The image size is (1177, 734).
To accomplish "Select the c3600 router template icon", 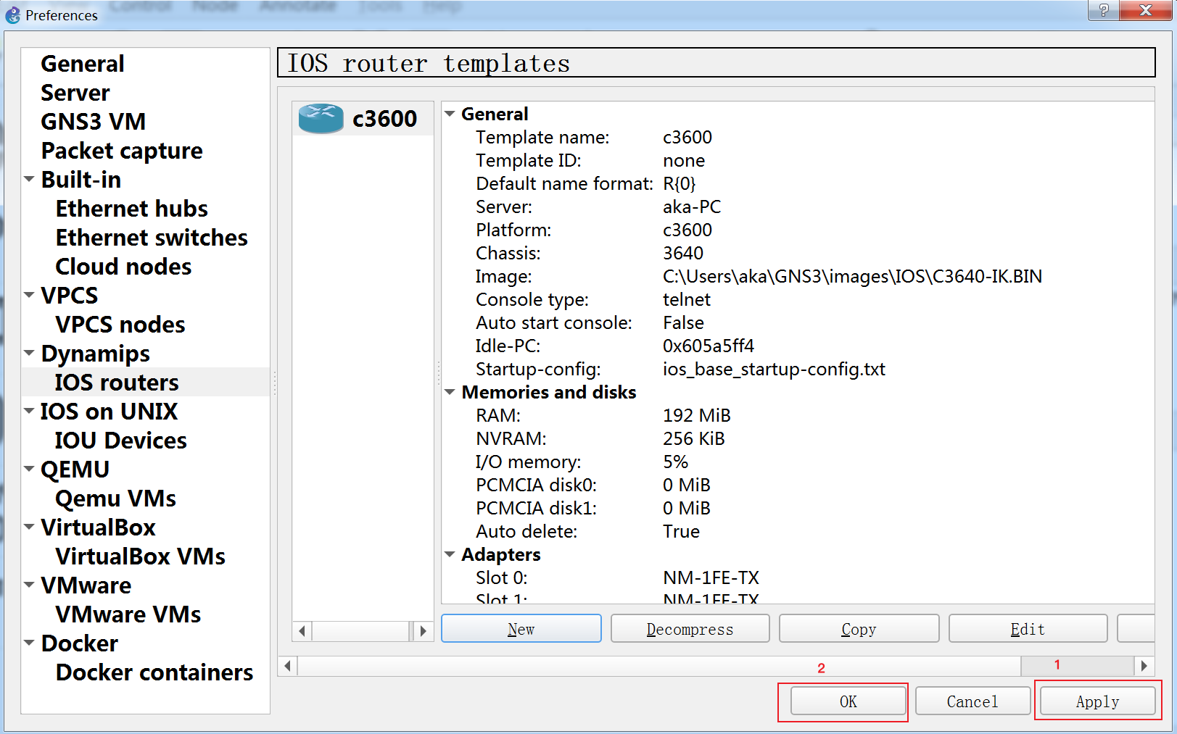I will [x=321, y=118].
